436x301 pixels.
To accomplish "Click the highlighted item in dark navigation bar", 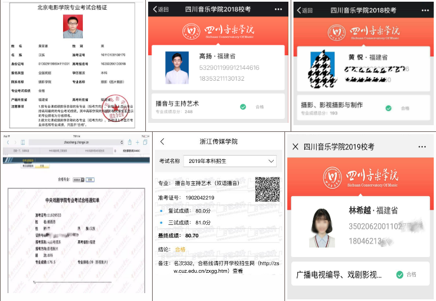I will [x=28, y=160].
